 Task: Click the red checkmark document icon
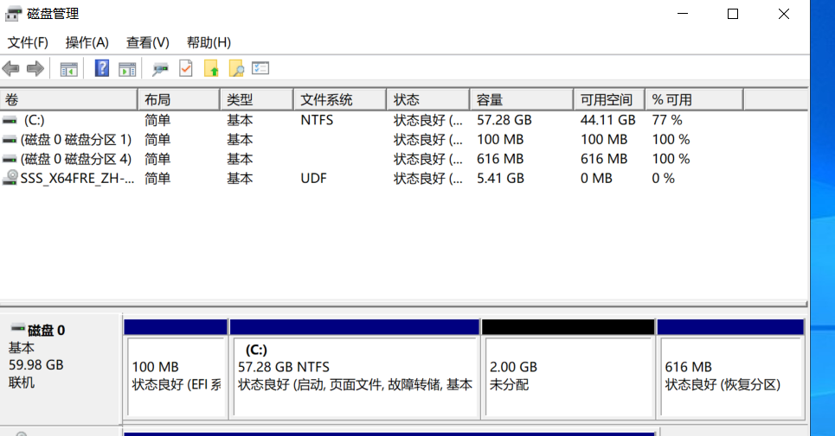tap(186, 69)
